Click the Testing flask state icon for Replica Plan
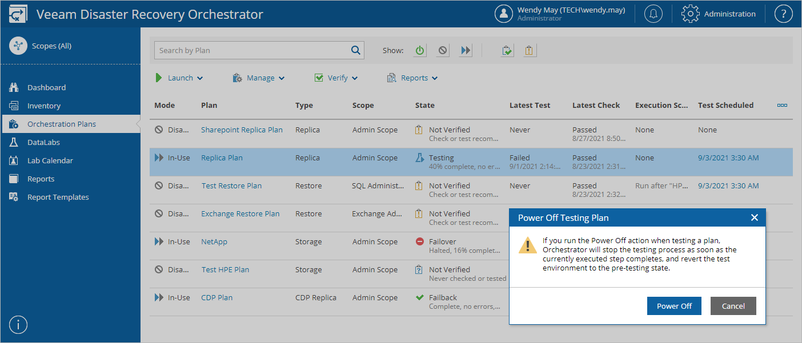The image size is (802, 343). pyautogui.click(x=419, y=158)
